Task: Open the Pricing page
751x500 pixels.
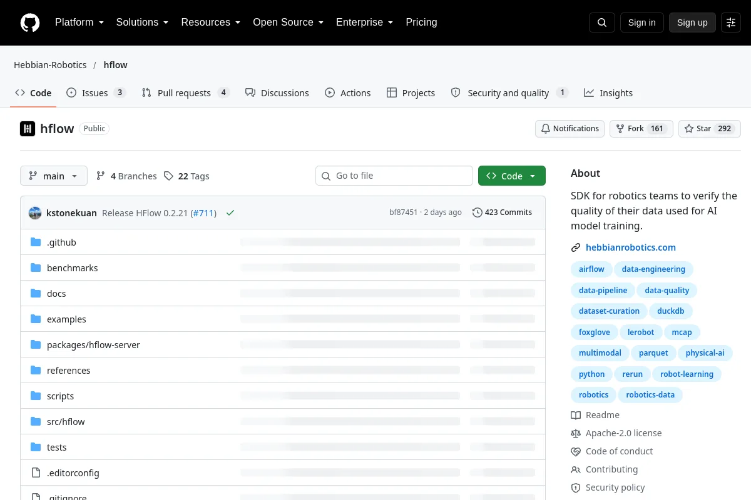Action: click(x=421, y=22)
